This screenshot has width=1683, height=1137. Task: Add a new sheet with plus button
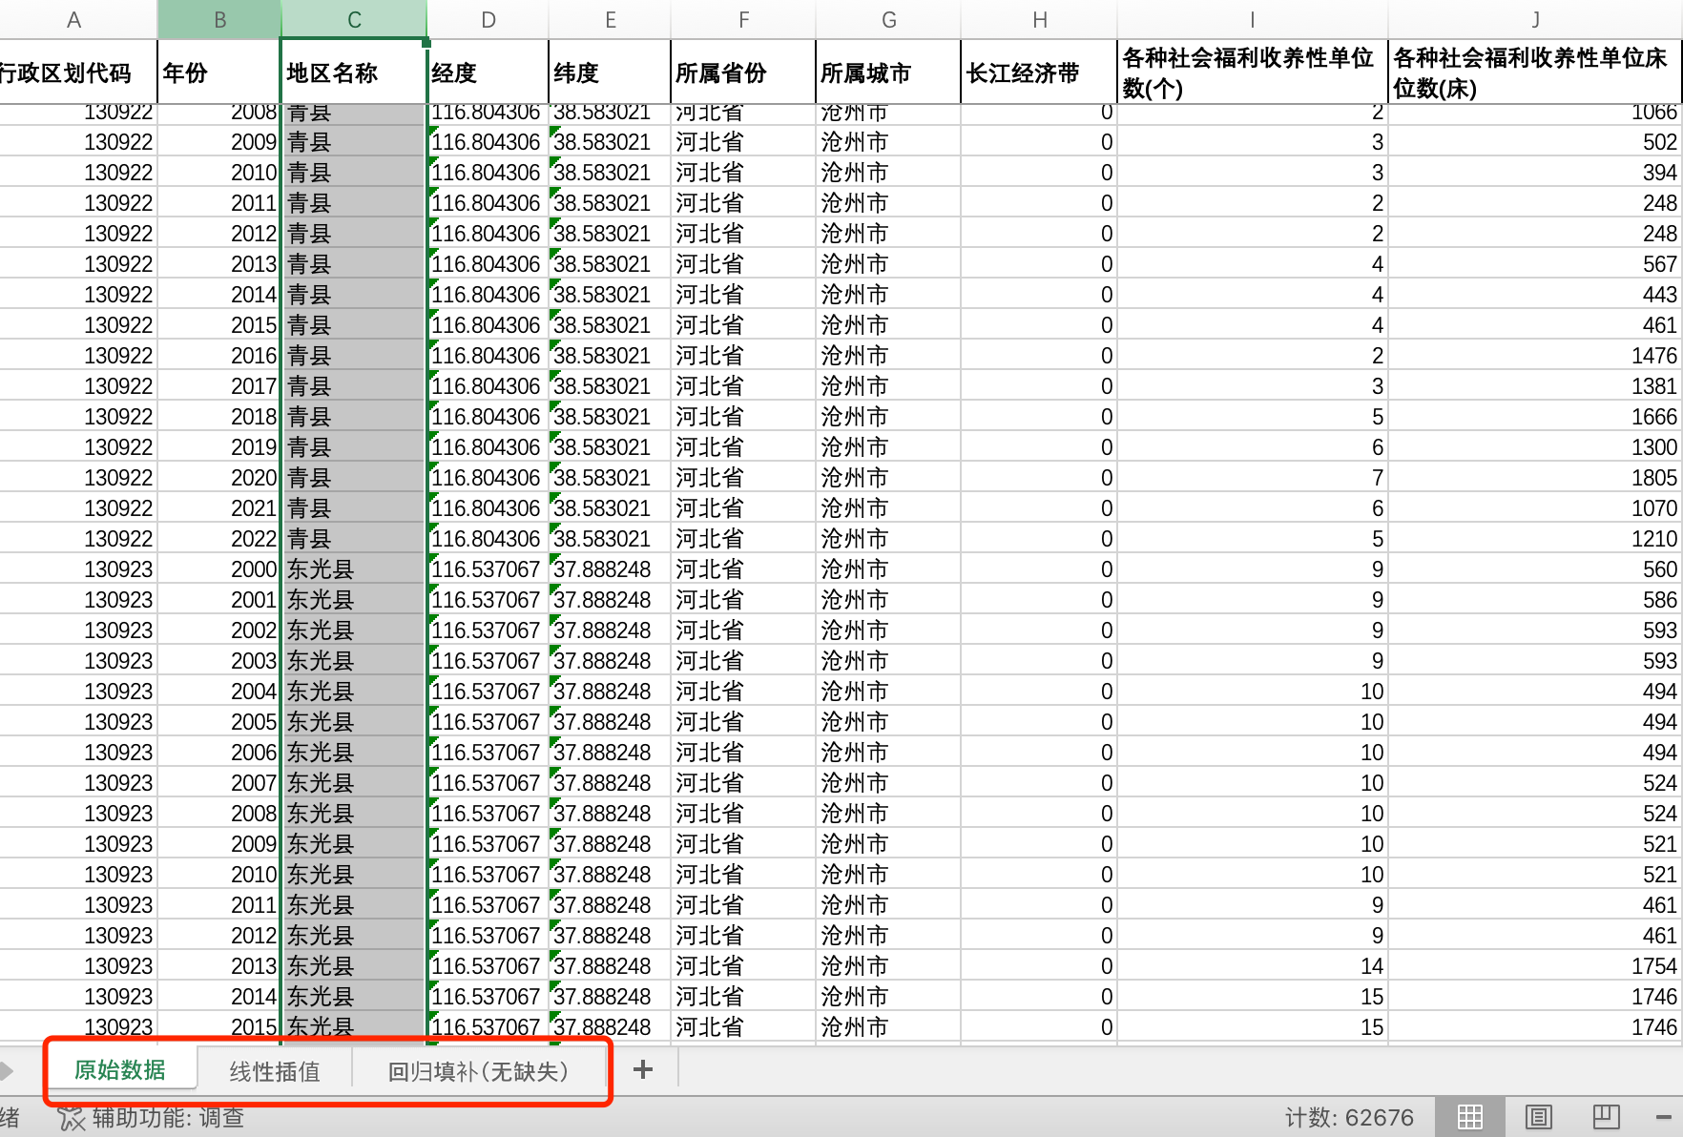[643, 1069]
